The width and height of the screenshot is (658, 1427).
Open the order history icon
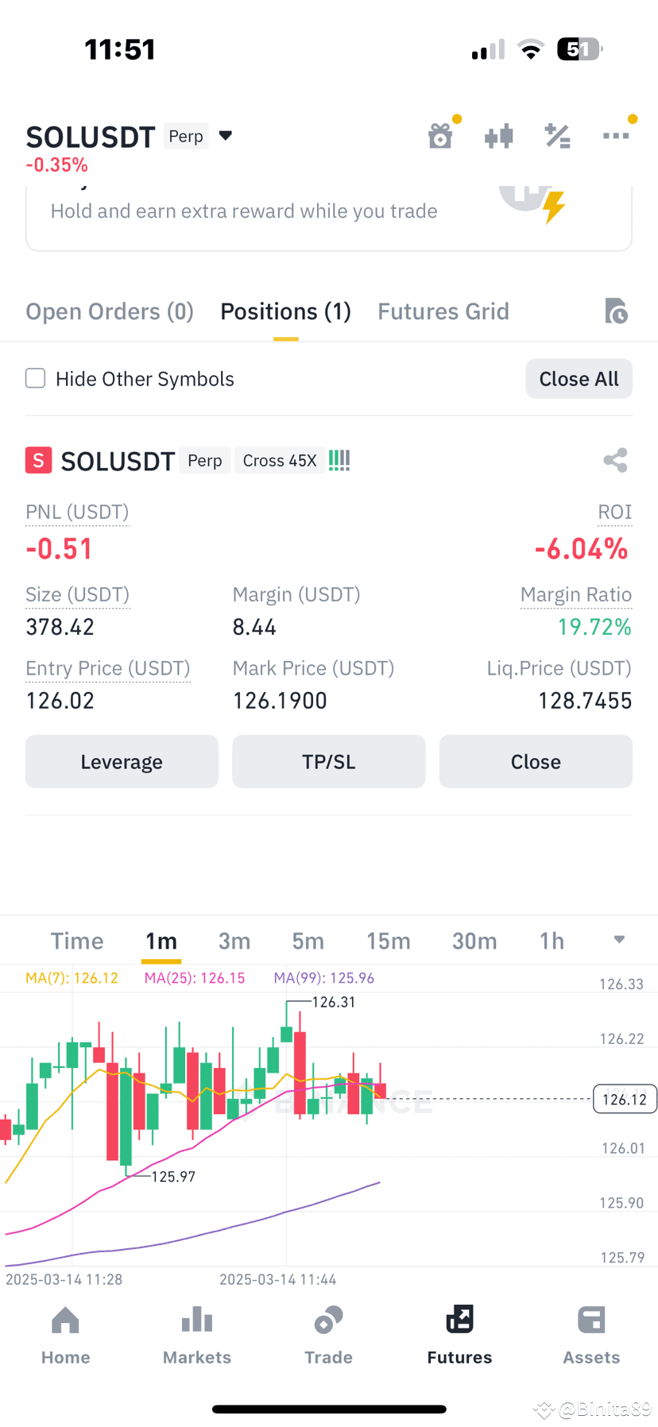click(x=616, y=311)
